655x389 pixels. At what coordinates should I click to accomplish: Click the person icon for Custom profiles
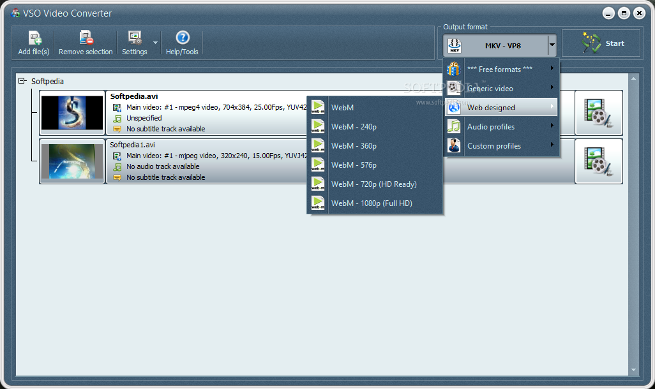pyautogui.click(x=454, y=145)
